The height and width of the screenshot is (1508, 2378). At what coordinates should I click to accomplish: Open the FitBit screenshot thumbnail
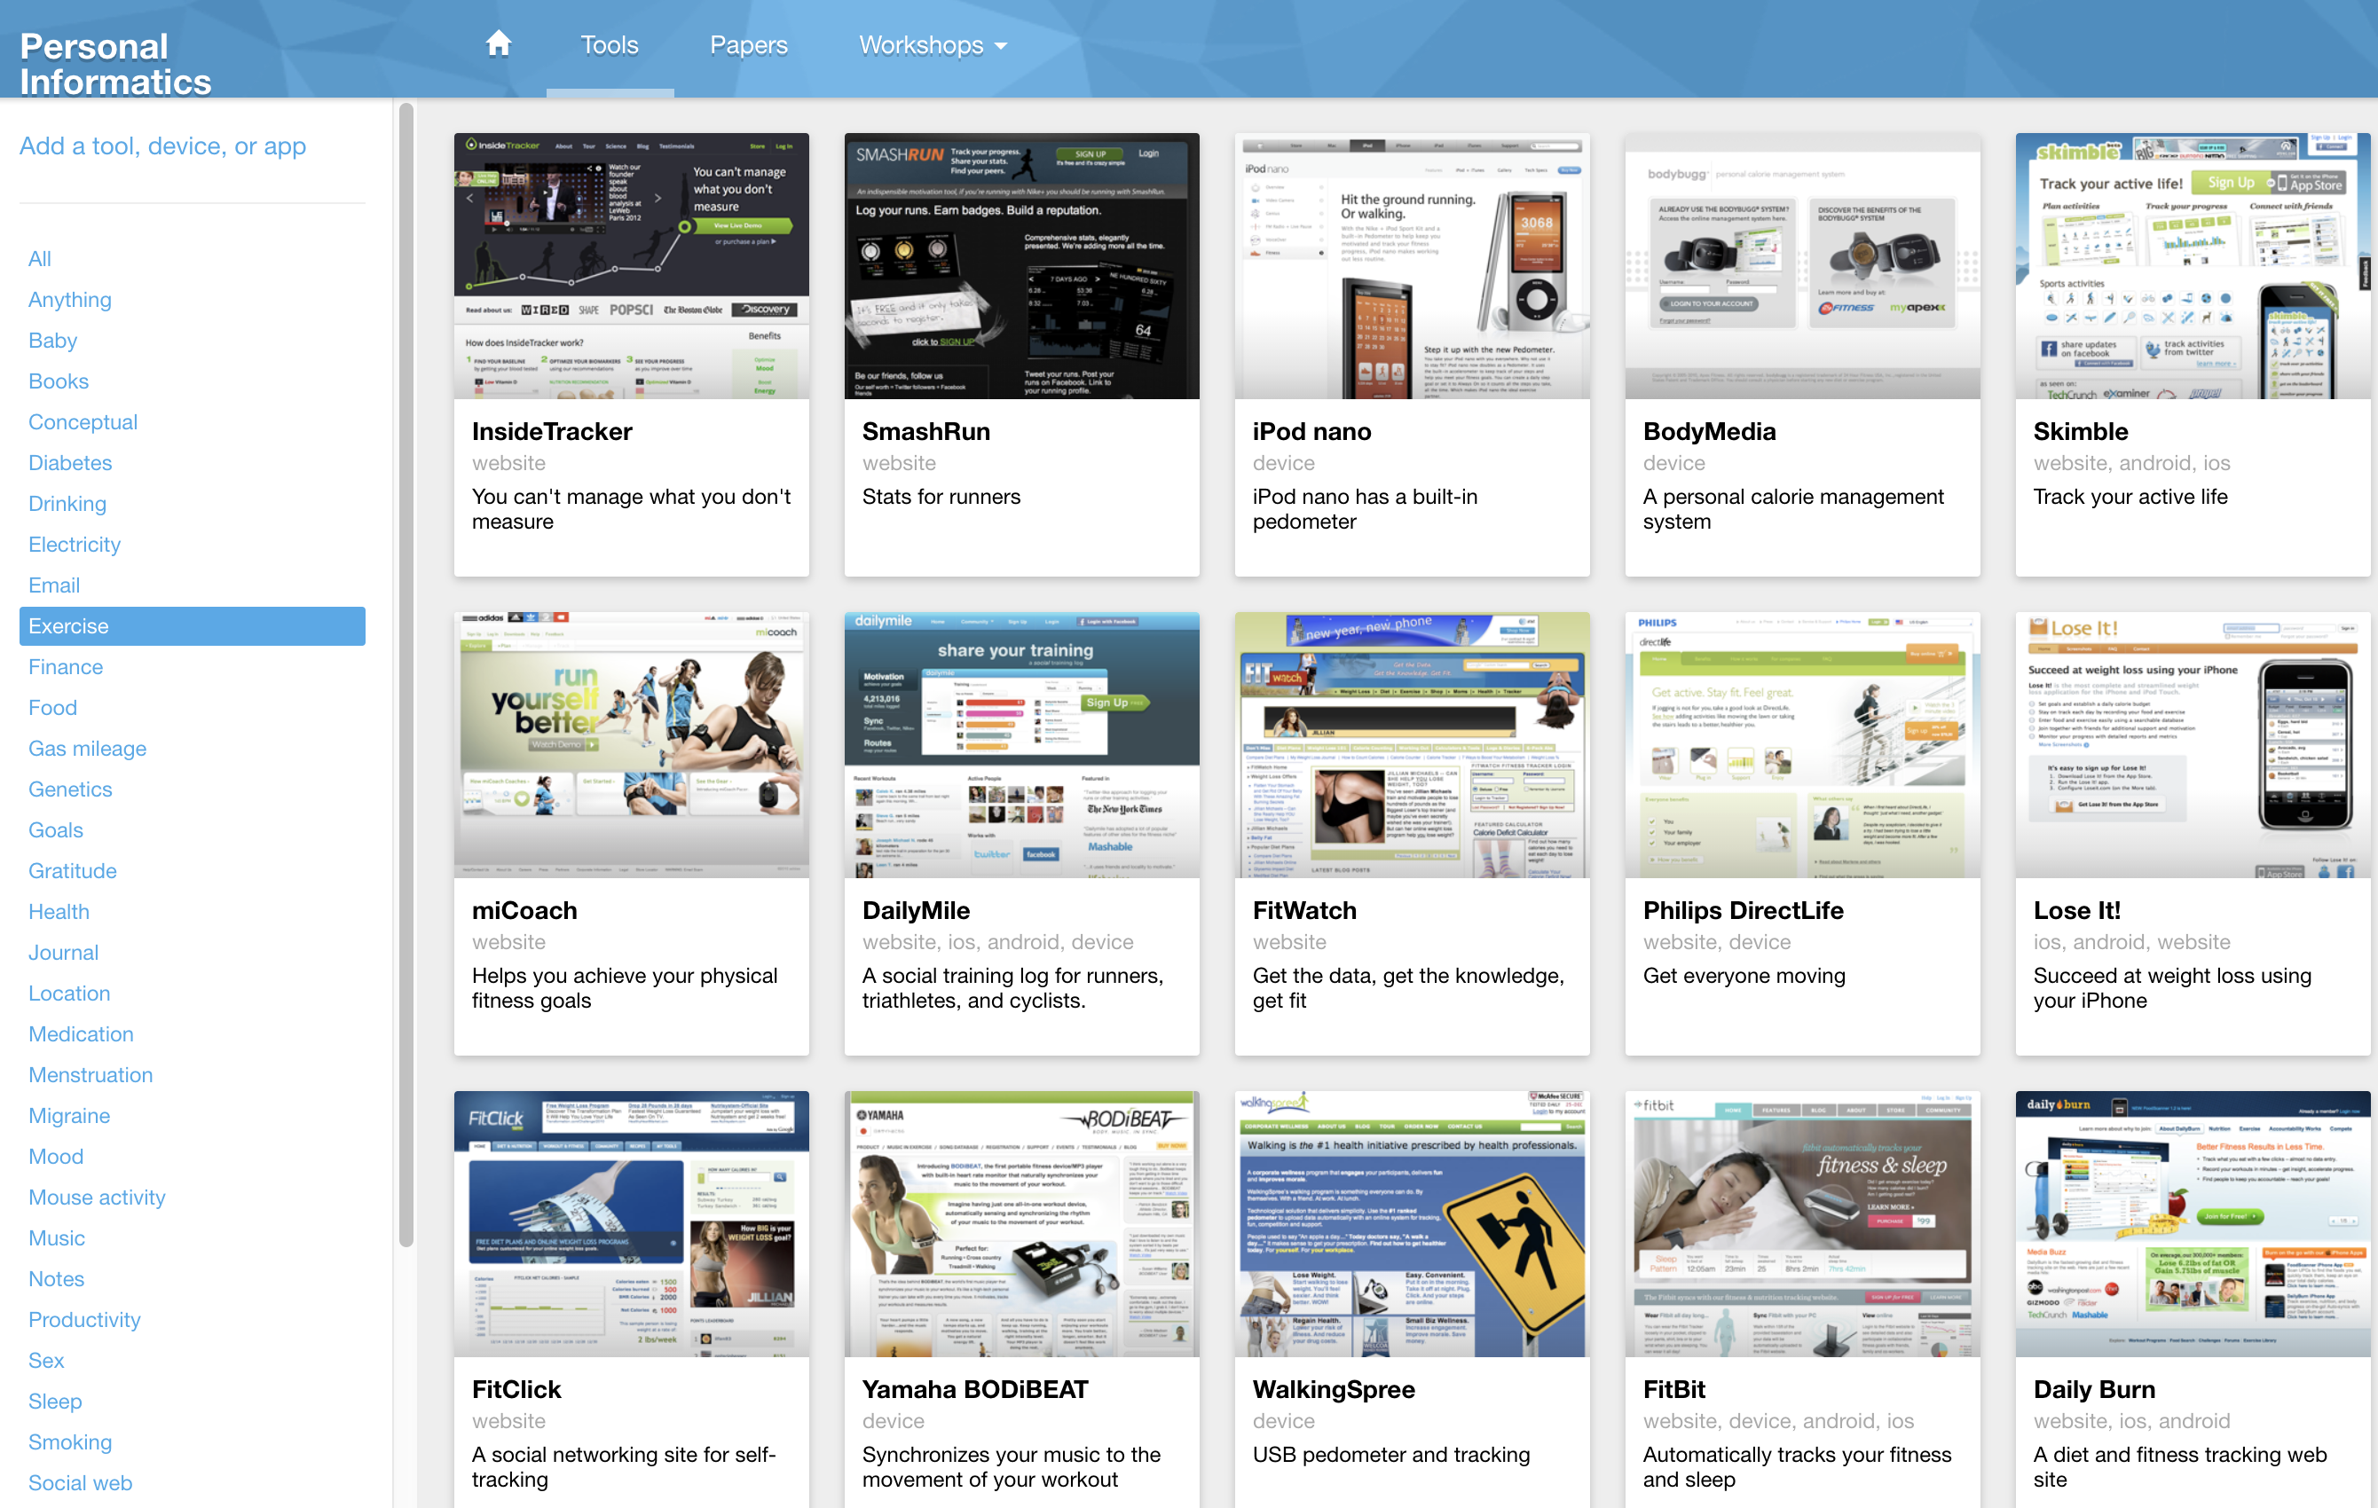[1802, 1224]
